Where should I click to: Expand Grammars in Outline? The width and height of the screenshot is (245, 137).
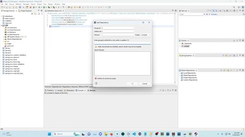[180, 43]
